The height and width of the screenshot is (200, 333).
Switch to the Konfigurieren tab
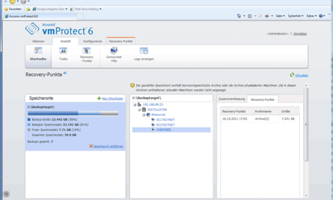pyautogui.click(x=93, y=41)
